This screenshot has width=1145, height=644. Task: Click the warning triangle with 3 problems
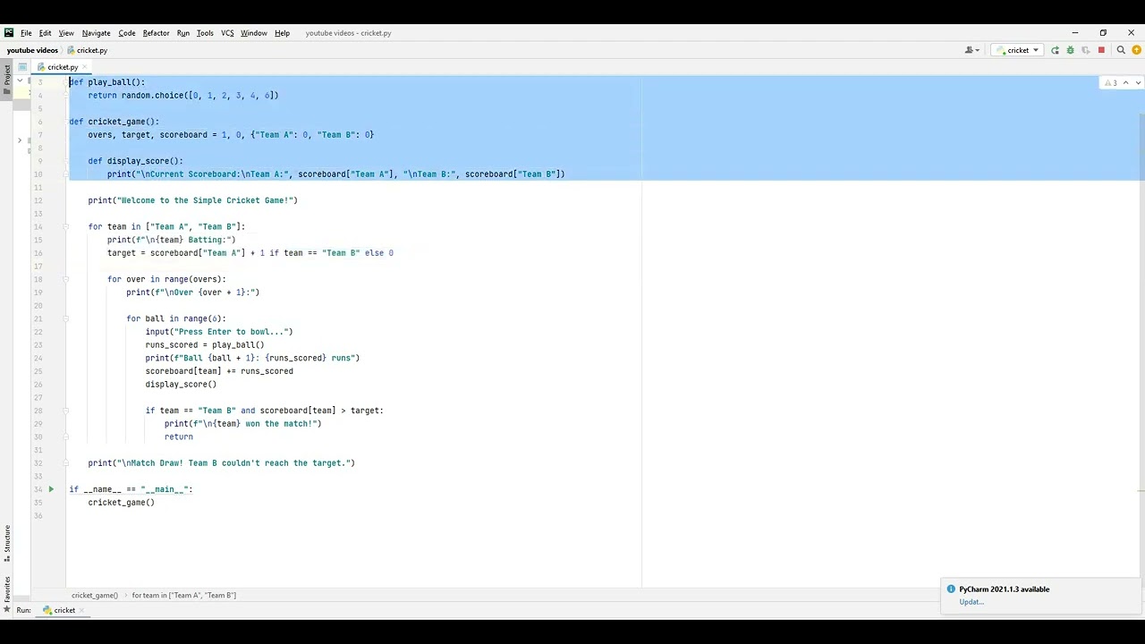(x=1110, y=82)
